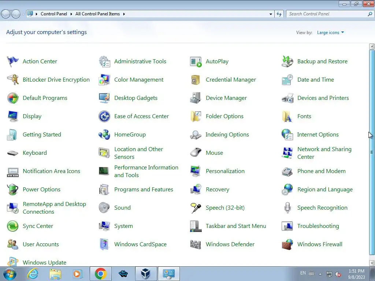Show hidden tray icons arrow
This screenshot has width=375, height=281.
coord(320,274)
